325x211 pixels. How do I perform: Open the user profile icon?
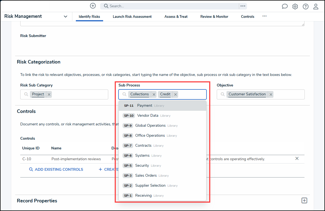tap(316, 6)
